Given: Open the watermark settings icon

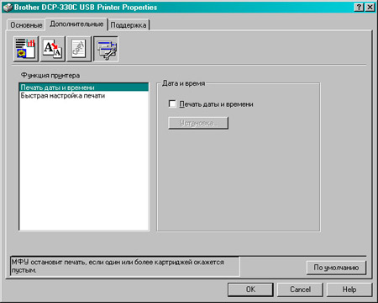Looking at the screenshot, I should [79, 49].
